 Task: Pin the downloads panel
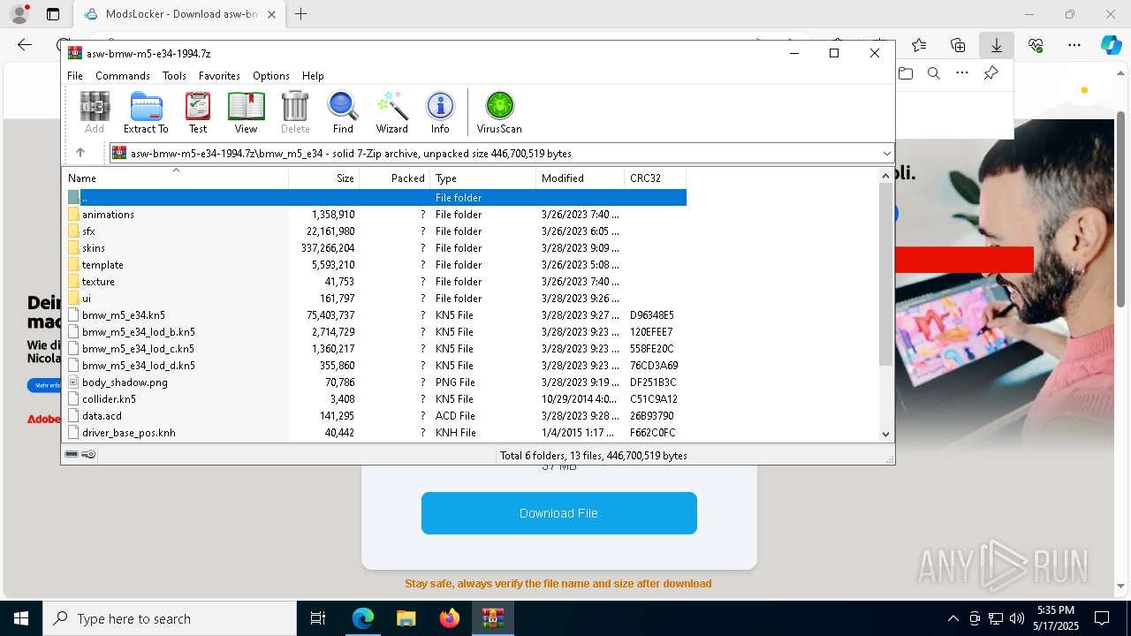991,73
